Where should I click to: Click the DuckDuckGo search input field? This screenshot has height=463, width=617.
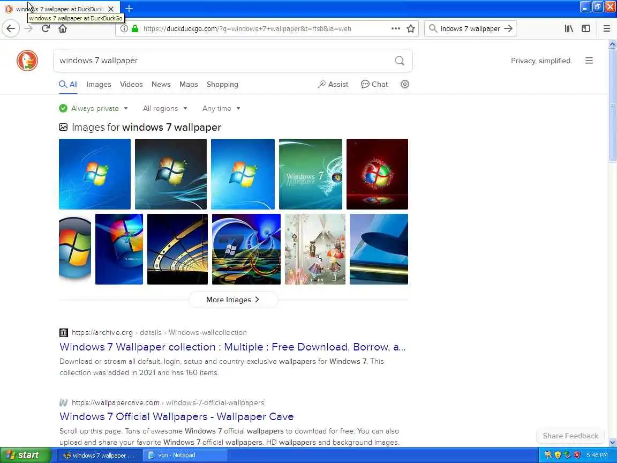(224, 61)
